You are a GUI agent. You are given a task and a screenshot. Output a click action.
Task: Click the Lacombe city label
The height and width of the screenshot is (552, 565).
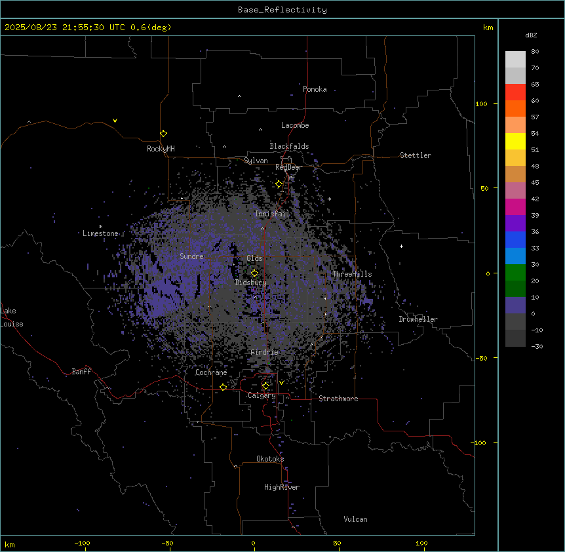295,125
